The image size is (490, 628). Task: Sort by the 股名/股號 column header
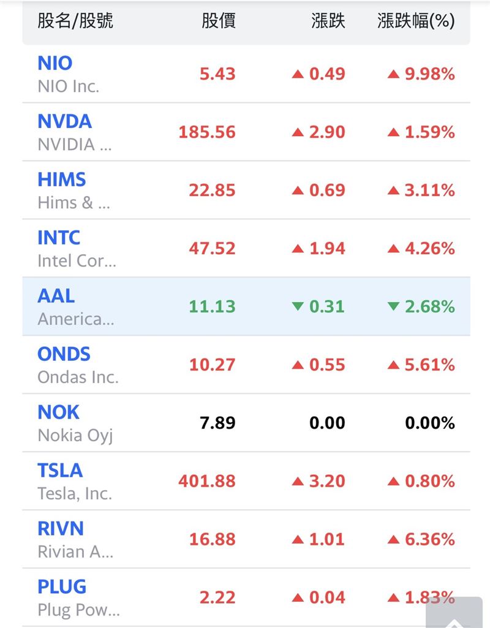point(75,21)
